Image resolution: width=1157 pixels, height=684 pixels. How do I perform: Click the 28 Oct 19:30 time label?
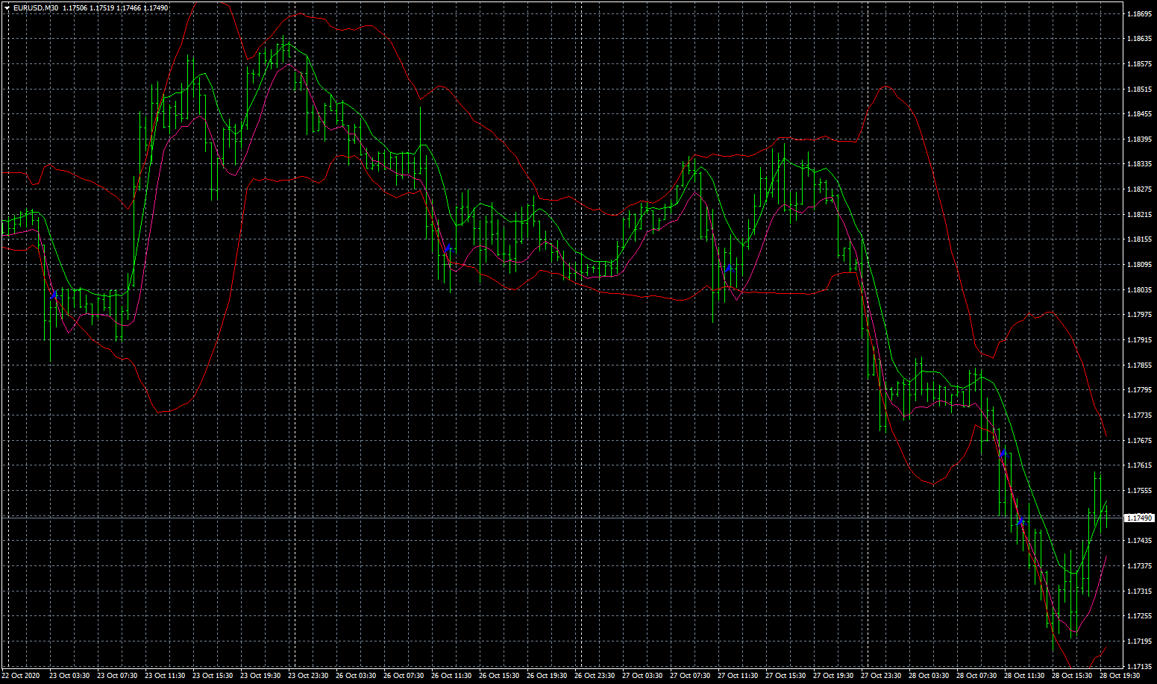1120,676
